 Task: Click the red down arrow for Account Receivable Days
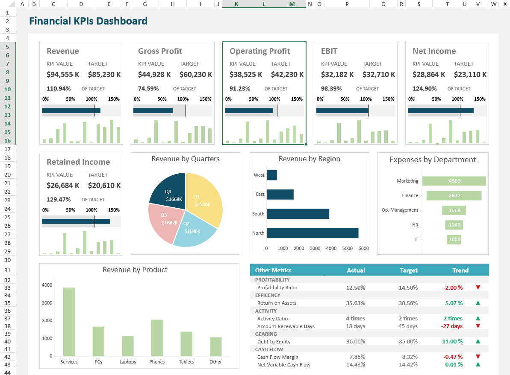click(x=478, y=326)
